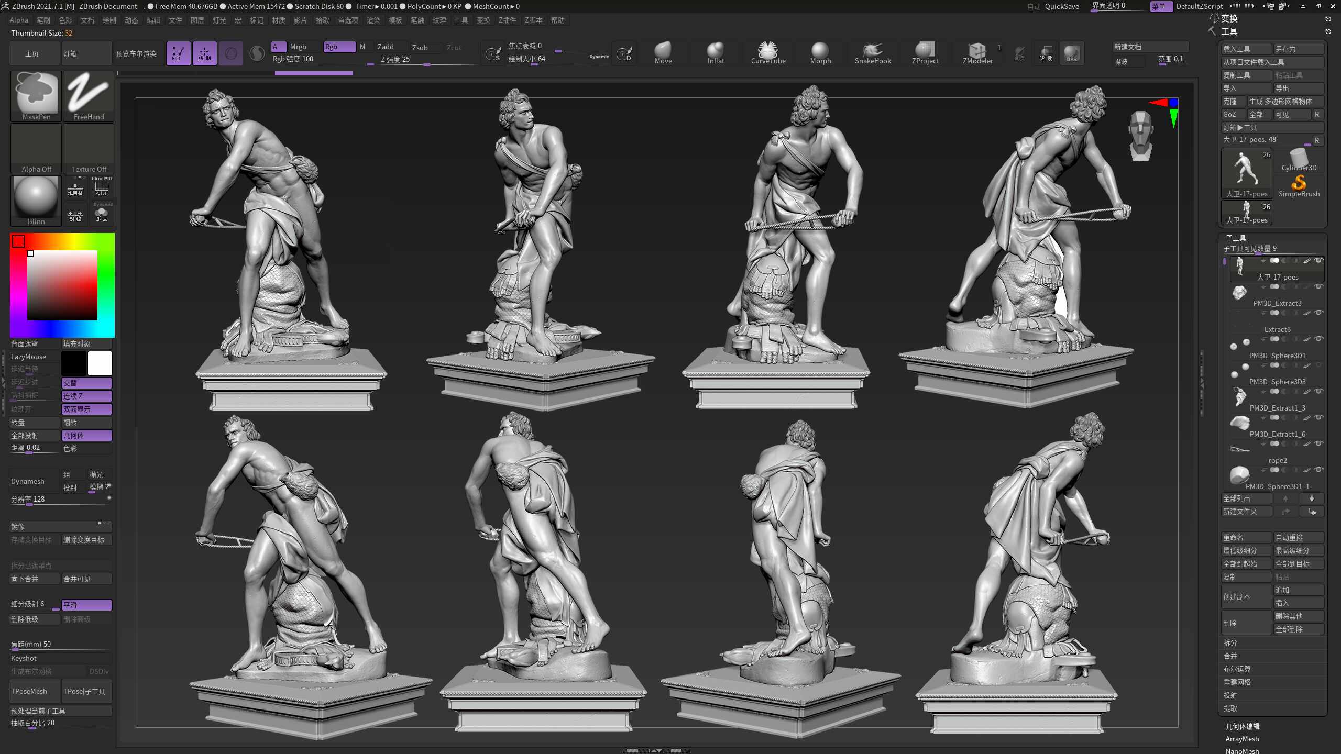Open the MaskPen brush thumbnail
The height and width of the screenshot is (754, 1341).
pos(36,96)
